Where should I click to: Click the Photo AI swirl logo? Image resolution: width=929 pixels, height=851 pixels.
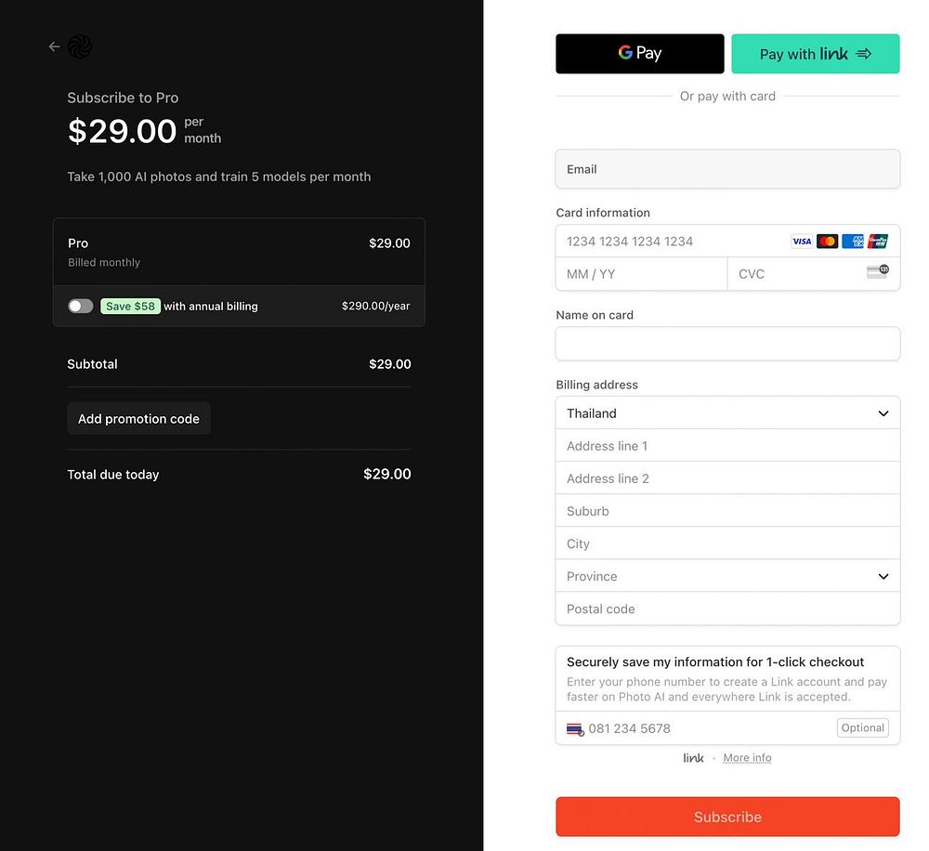(x=80, y=46)
